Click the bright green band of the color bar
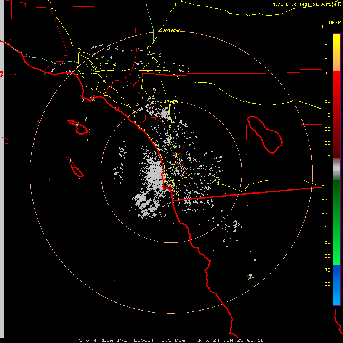Screen dimensions: 343x343 pyautogui.click(x=337, y=223)
